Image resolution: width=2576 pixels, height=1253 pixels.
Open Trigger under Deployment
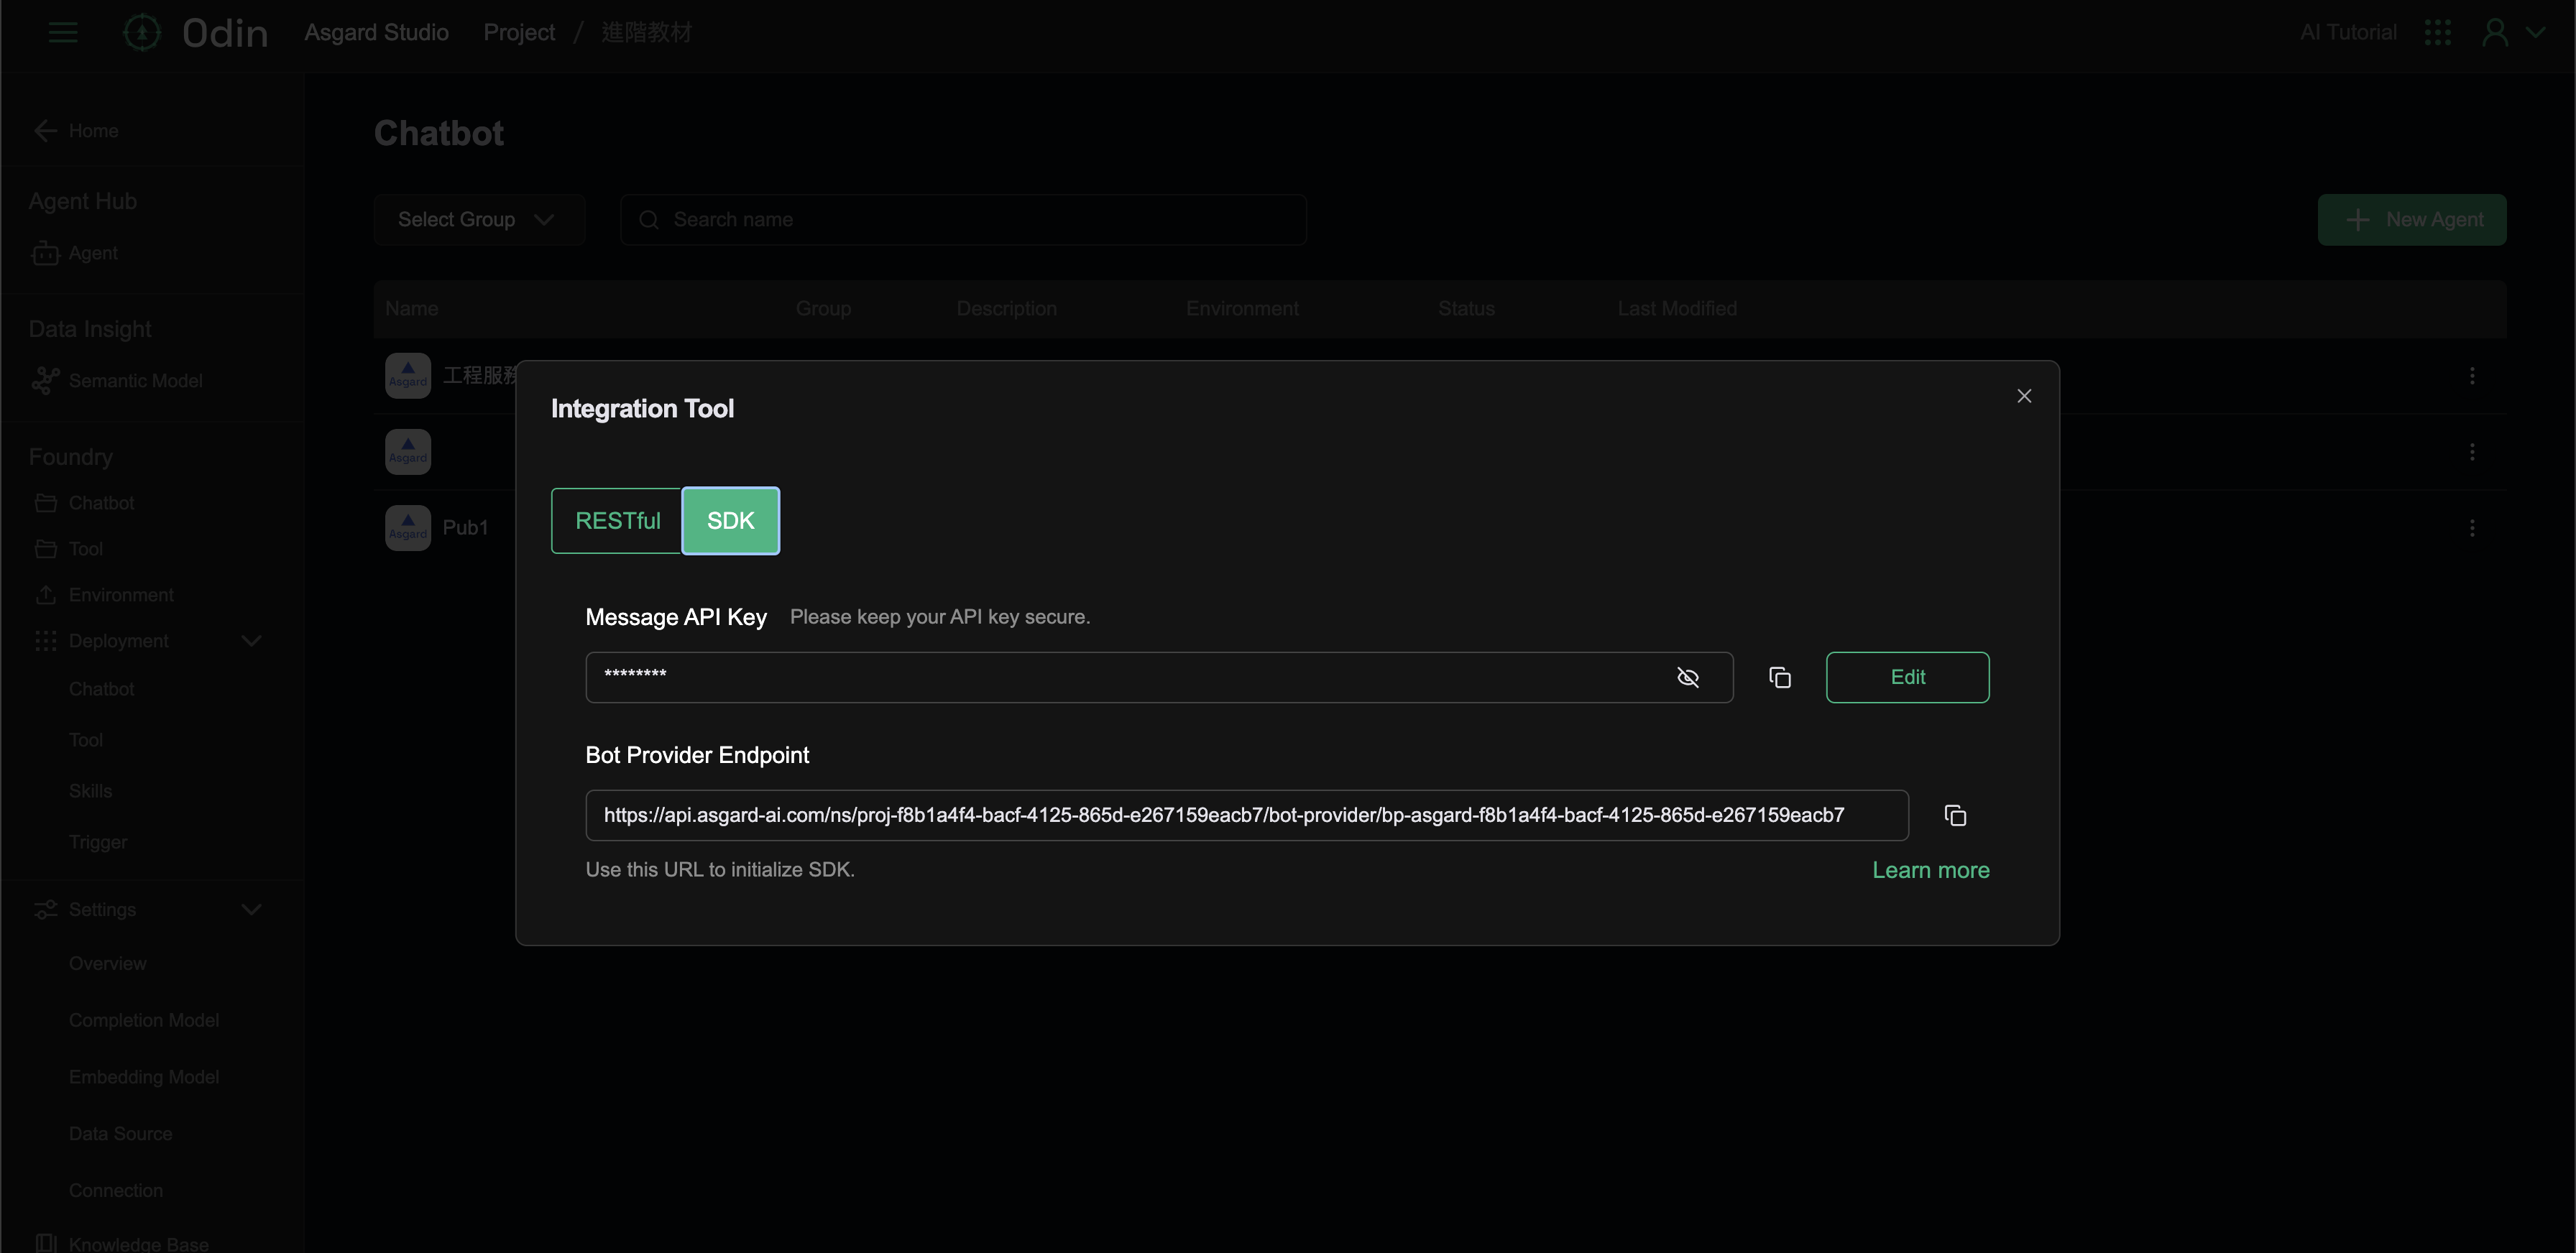tap(98, 842)
